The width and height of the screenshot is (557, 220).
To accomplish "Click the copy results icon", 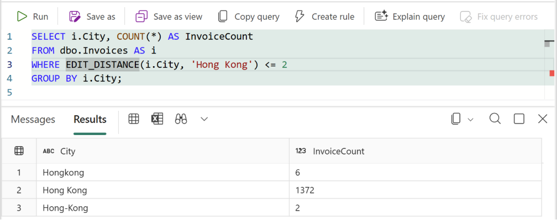I will (456, 119).
